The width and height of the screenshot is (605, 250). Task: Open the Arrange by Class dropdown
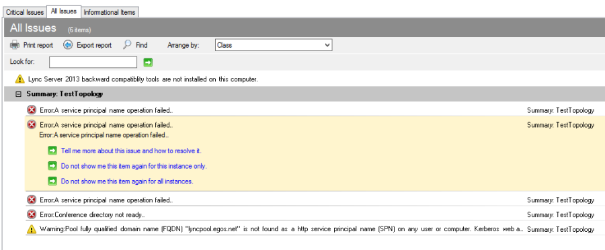pyautogui.click(x=274, y=45)
